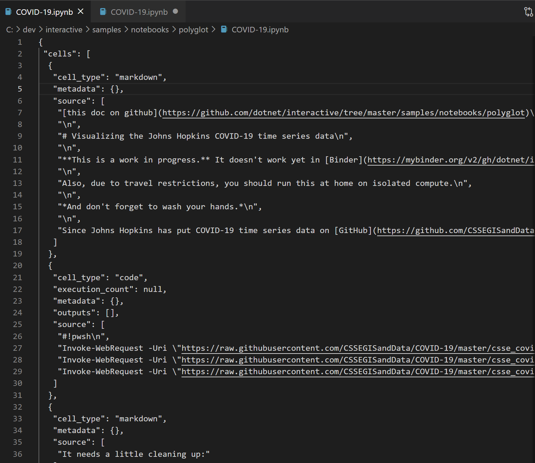Click line number 21 in the gutter
Image resolution: width=535 pixels, height=463 pixels.
18,277
